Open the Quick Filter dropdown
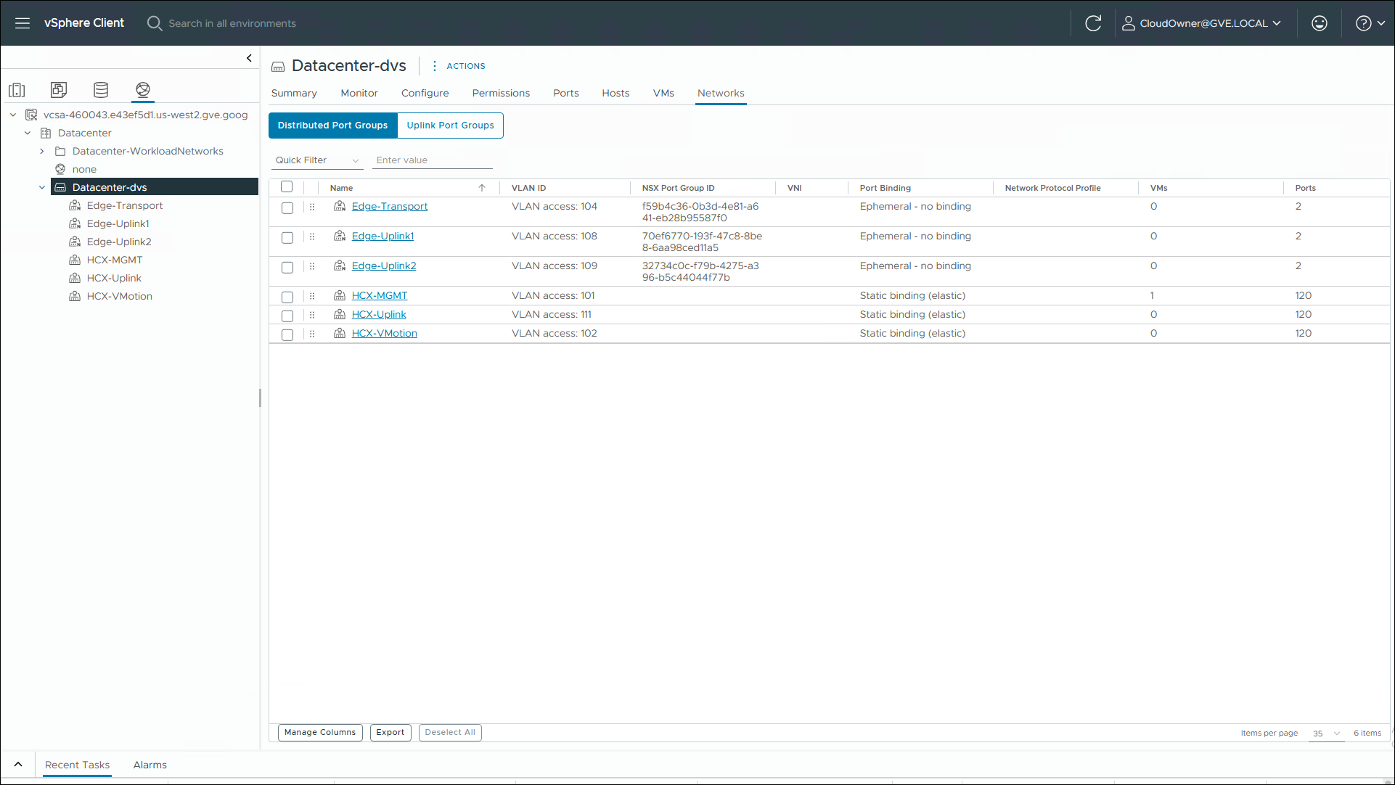This screenshot has height=785, width=1395. click(317, 160)
